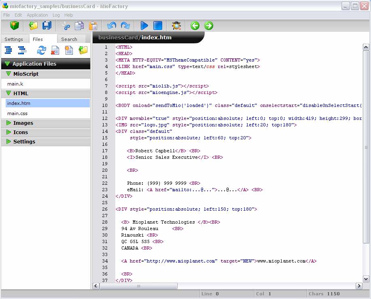This screenshot has width=371, height=299.
Task: Click the mioengine.js script tag line
Action: pyautogui.click(x=166, y=92)
